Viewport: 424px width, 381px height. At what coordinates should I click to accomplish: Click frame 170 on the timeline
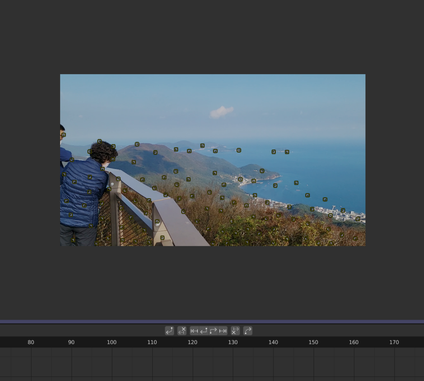click(x=394, y=342)
